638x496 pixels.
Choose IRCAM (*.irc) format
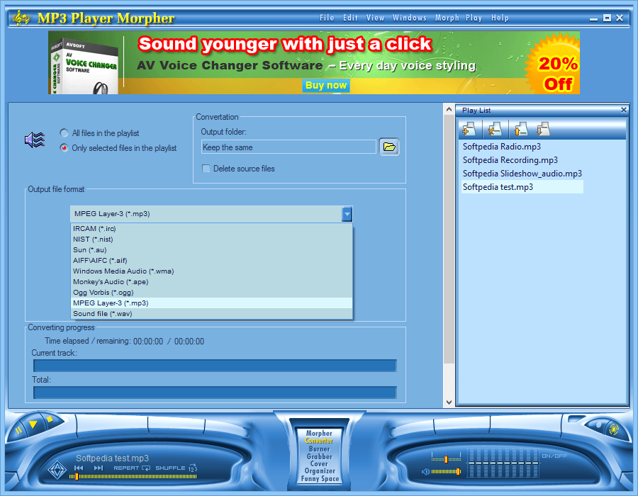[x=211, y=228]
